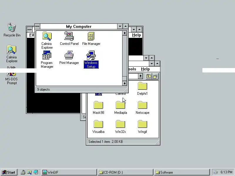
Task: Open the Help menu in WinGIF window
Action: pos(136,35)
